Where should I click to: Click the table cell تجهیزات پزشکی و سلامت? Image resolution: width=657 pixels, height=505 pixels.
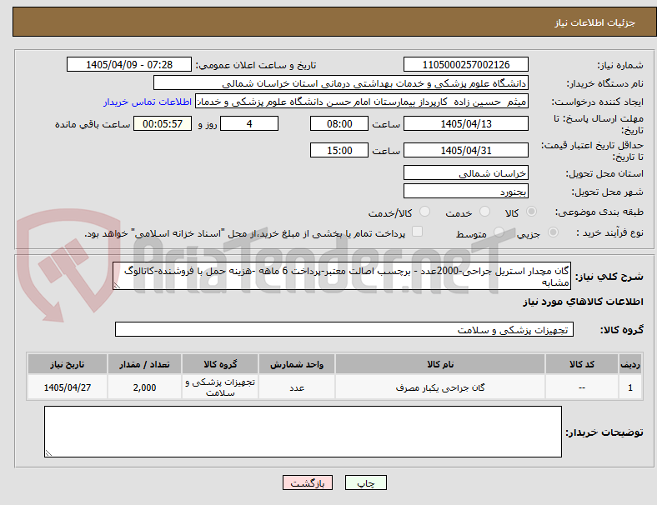(220, 387)
